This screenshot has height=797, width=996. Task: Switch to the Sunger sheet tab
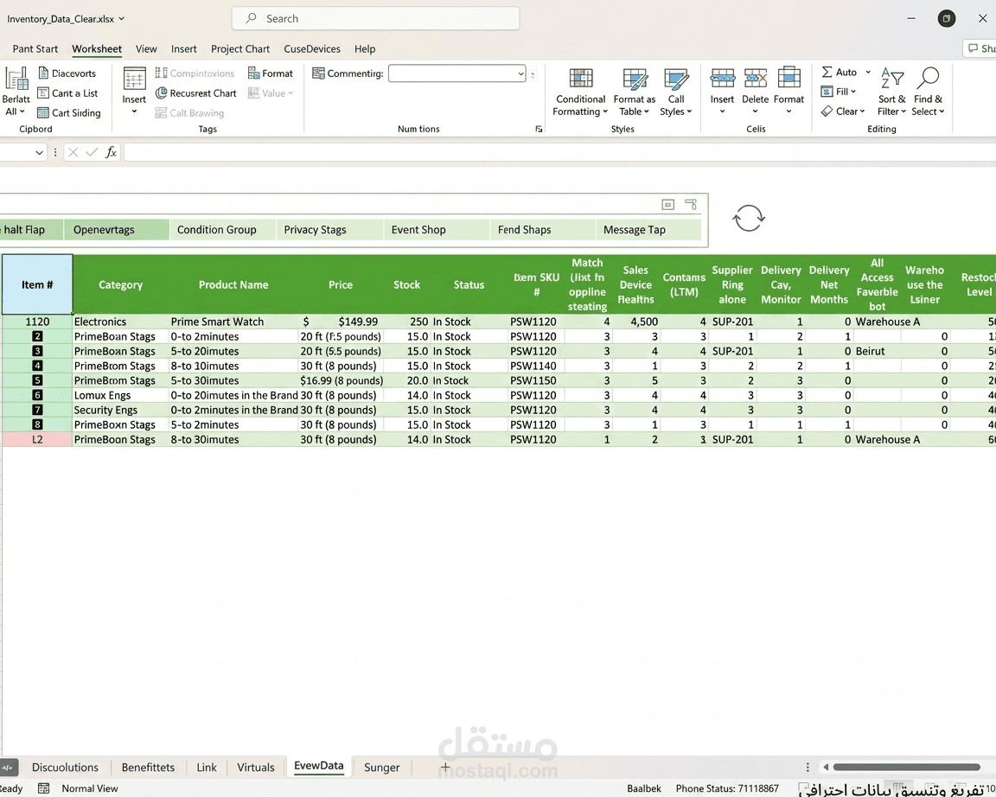382,767
